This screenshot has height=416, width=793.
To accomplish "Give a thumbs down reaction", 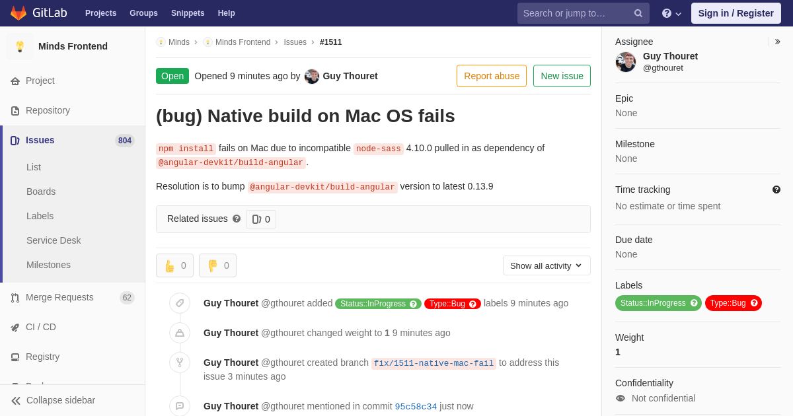I will [218, 265].
